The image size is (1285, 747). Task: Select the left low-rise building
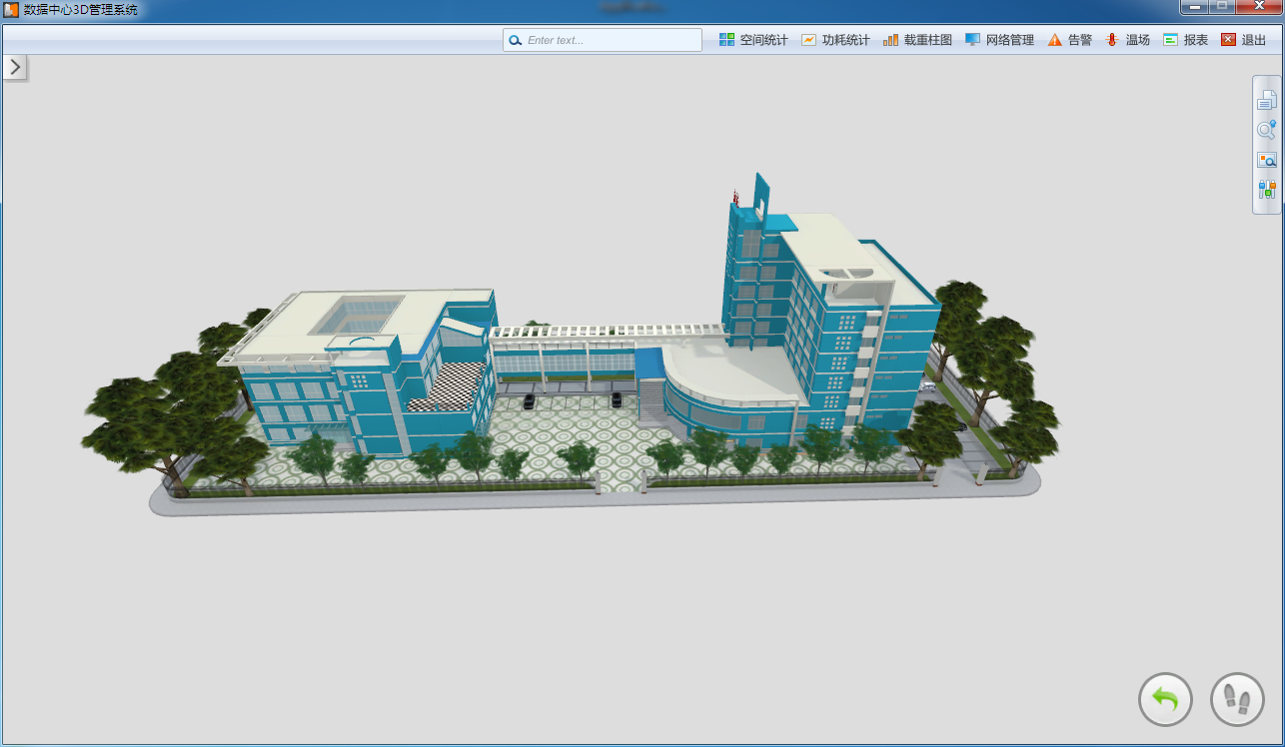pyautogui.click(x=340, y=379)
